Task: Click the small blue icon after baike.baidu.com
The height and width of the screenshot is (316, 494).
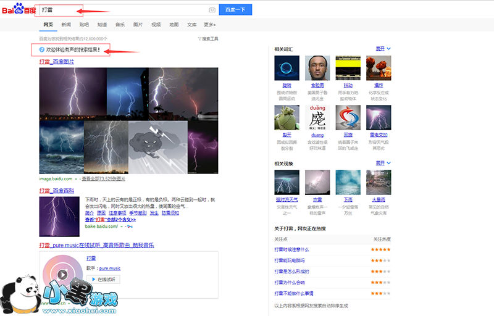Action: pos(130,227)
